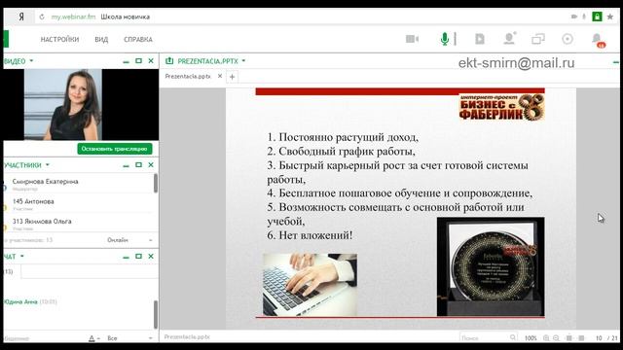
Task: Open the Все chat recipient dropdown
Action: click(129, 338)
